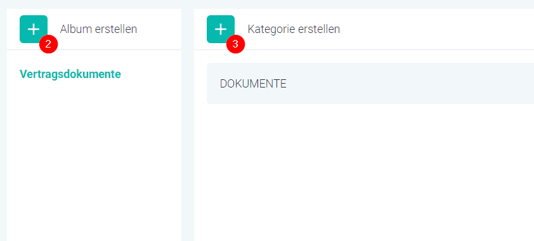Select the white plus sign beside Kategorie erstellen
Image resolution: width=534 pixels, height=241 pixels.
(220, 29)
